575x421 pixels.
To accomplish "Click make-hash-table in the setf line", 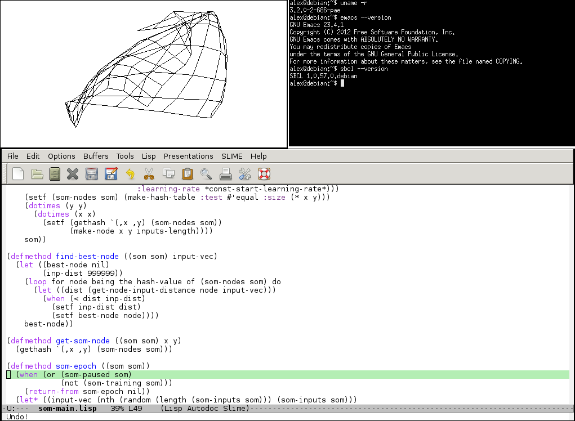I will (x=162, y=197).
